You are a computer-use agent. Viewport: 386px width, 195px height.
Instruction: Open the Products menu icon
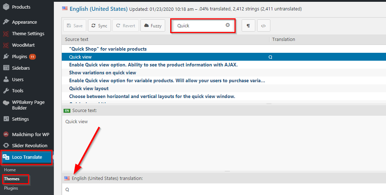coord(6,7)
